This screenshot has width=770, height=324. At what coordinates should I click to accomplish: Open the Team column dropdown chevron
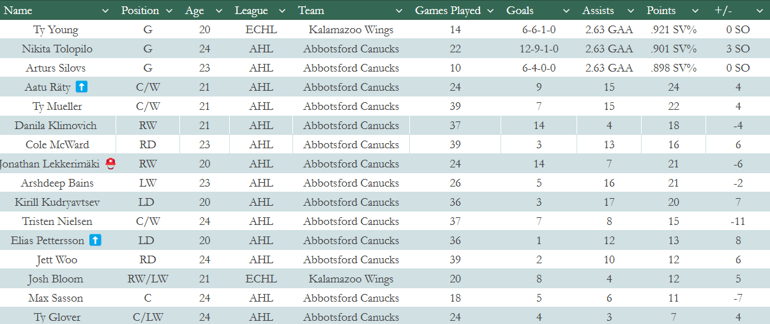click(x=399, y=11)
